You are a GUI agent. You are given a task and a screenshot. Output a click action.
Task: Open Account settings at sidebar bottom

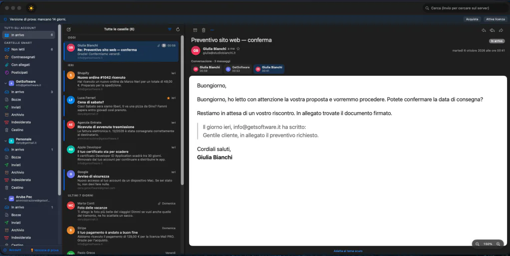tap(12, 250)
